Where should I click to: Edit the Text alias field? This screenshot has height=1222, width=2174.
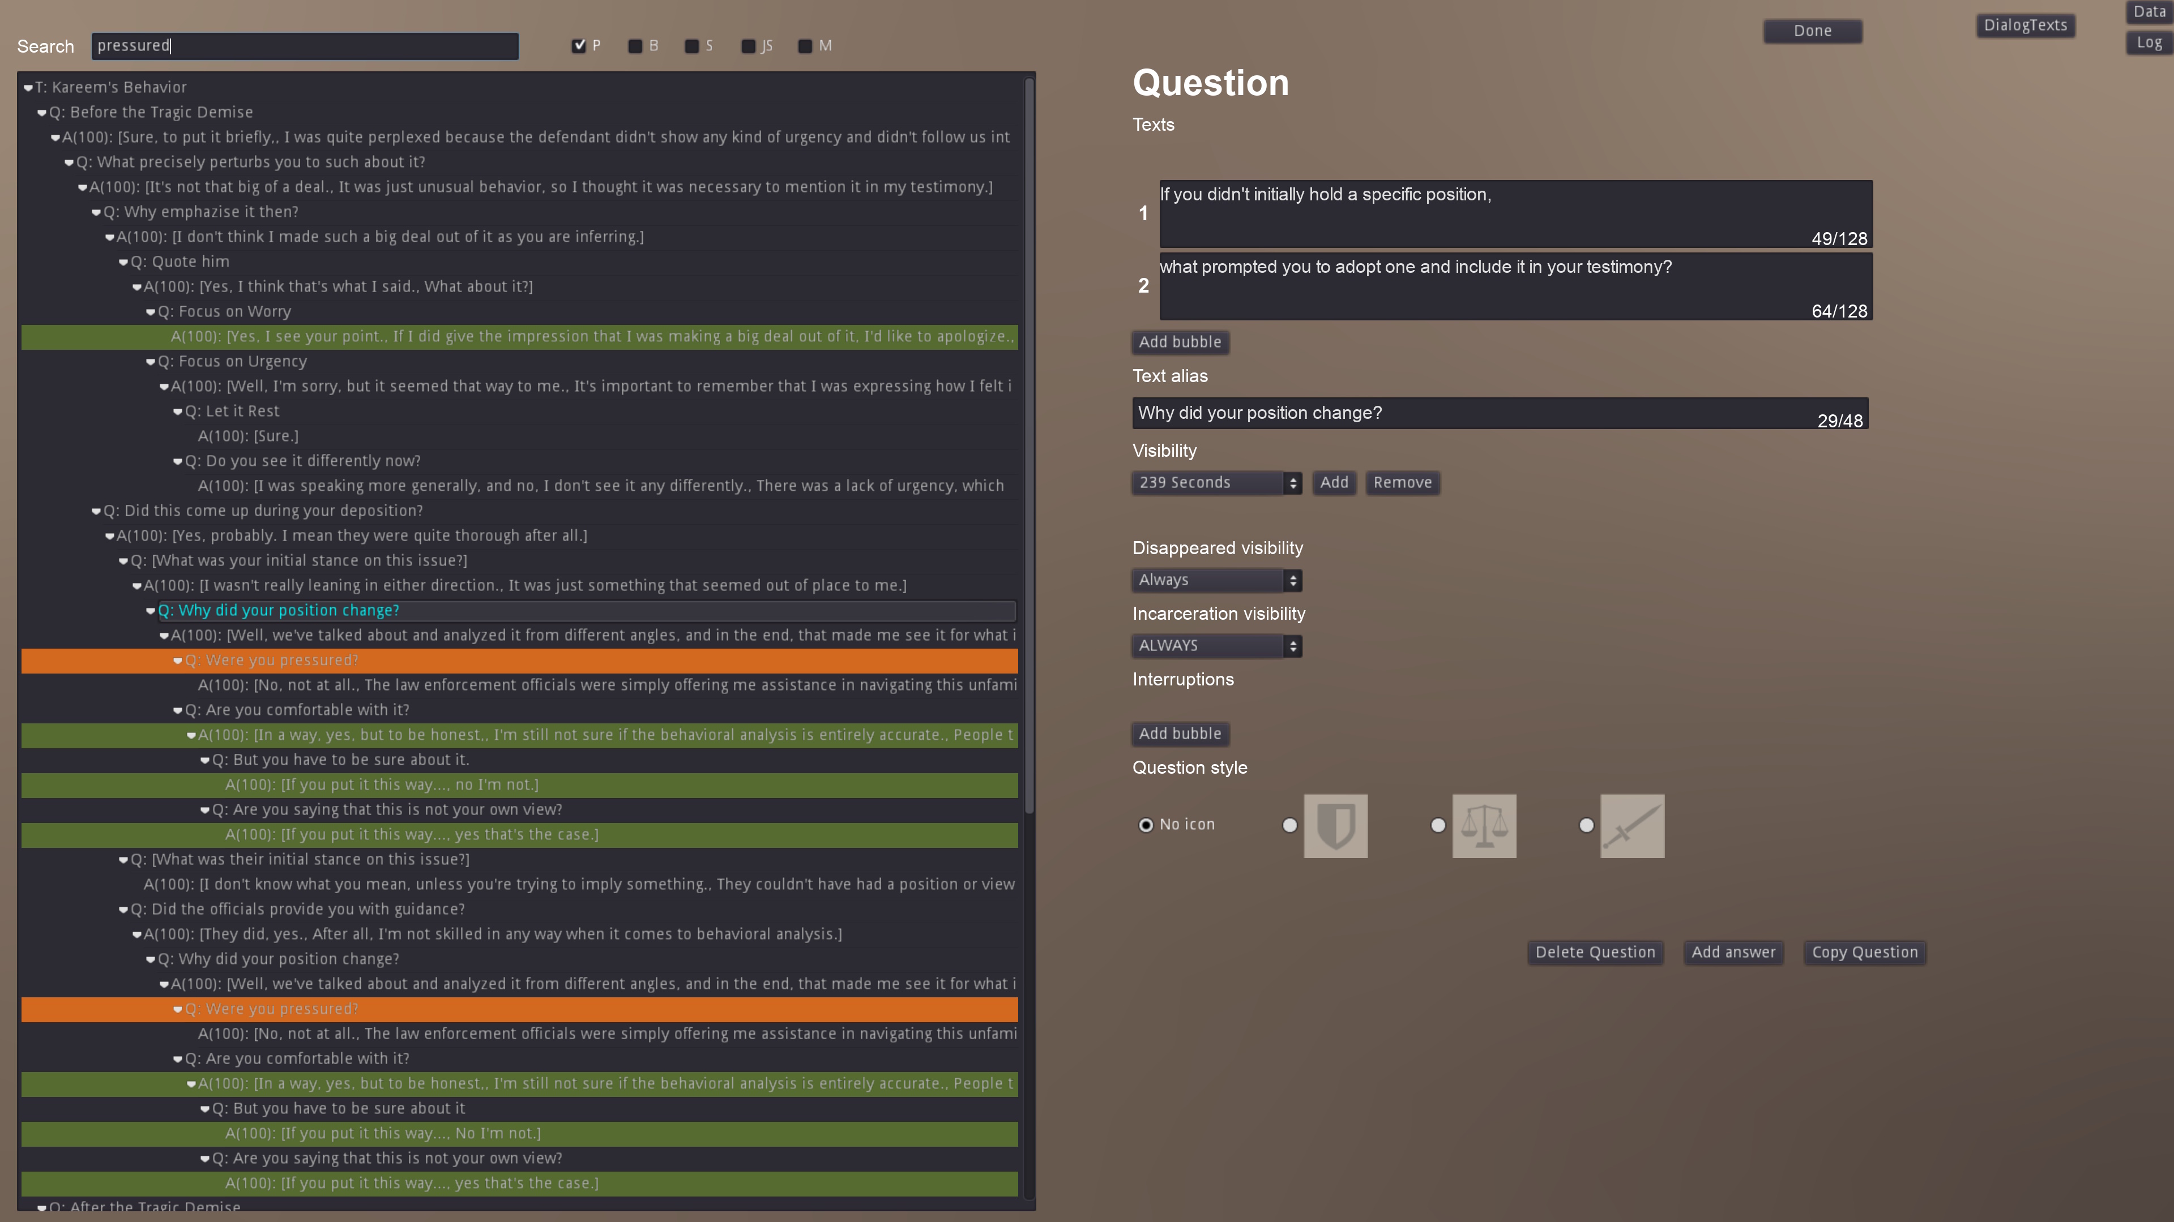1500,413
